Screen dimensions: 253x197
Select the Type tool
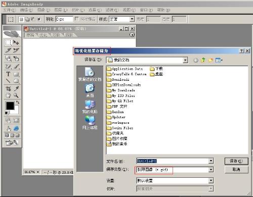coord(8,74)
